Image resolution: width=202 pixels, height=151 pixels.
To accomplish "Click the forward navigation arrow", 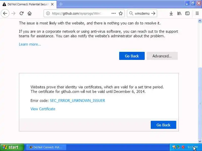I will (x=13, y=13).
